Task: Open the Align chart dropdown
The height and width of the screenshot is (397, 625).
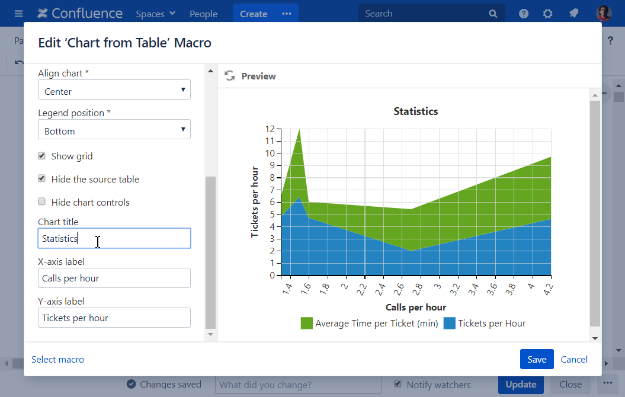Action: click(x=114, y=91)
